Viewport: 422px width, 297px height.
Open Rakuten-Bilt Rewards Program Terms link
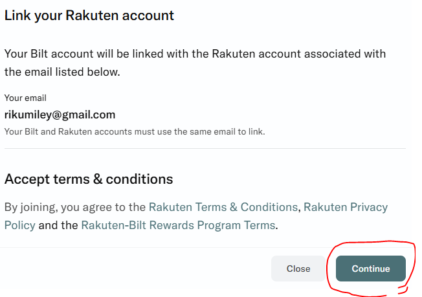click(178, 225)
